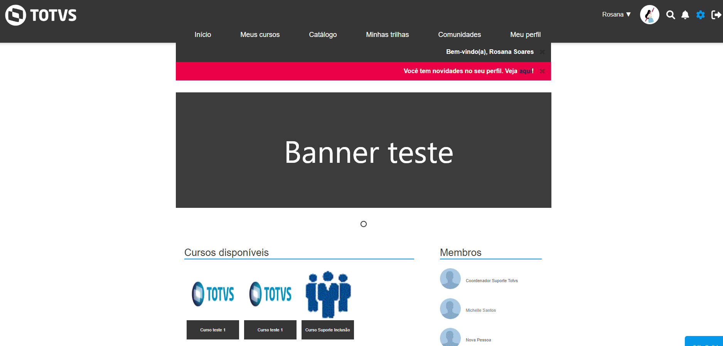Viewport: 723px width, 346px height.
Task: Open Meu perfil menu item
Action: [x=525, y=35]
